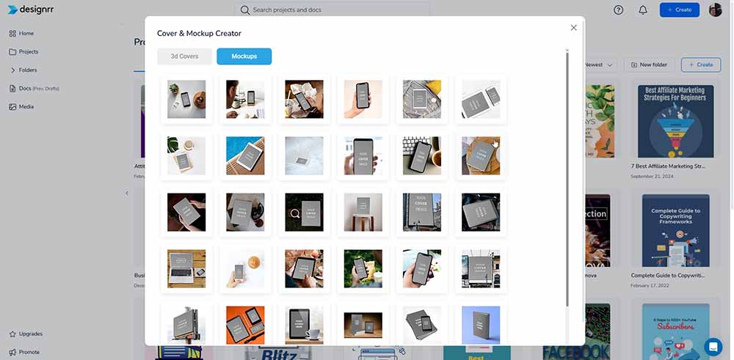
Task: Choose tablet and phone on white mockup
Action: pyautogui.click(x=481, y=99)
